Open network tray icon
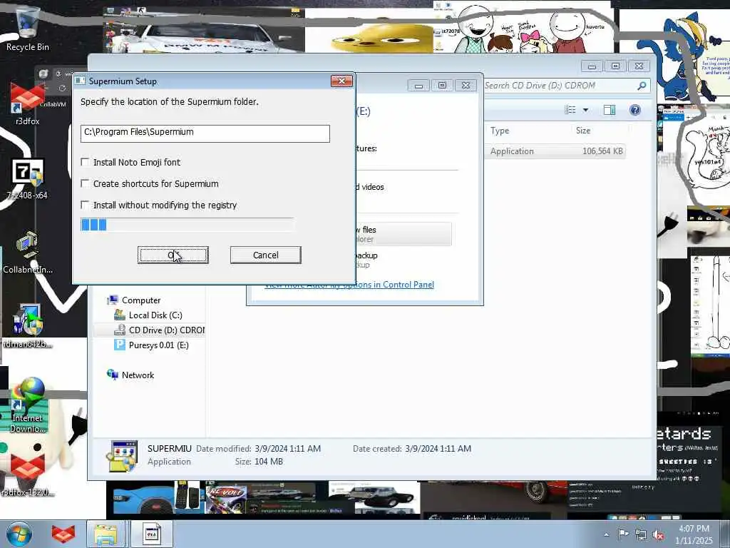 coord(641,535)
